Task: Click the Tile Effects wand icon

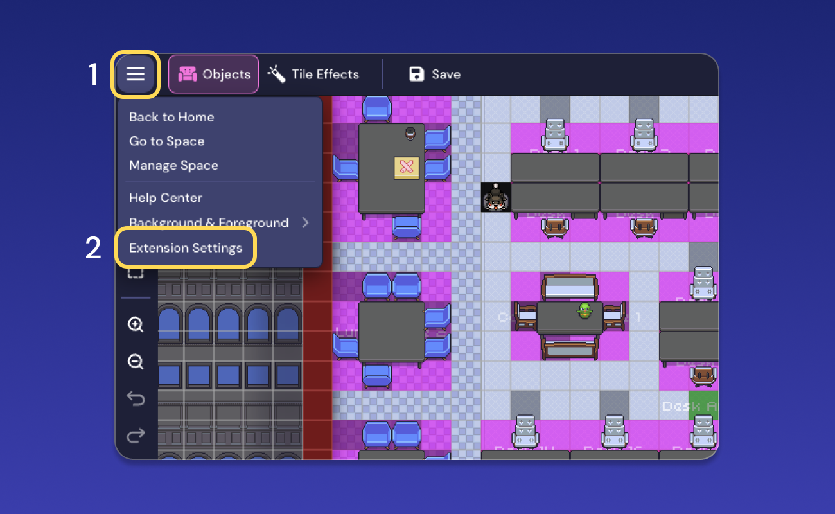Action: (276, 73)
